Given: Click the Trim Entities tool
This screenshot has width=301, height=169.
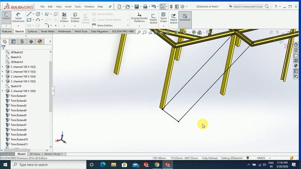Looking at the screenshot, I should pos(64,17).
